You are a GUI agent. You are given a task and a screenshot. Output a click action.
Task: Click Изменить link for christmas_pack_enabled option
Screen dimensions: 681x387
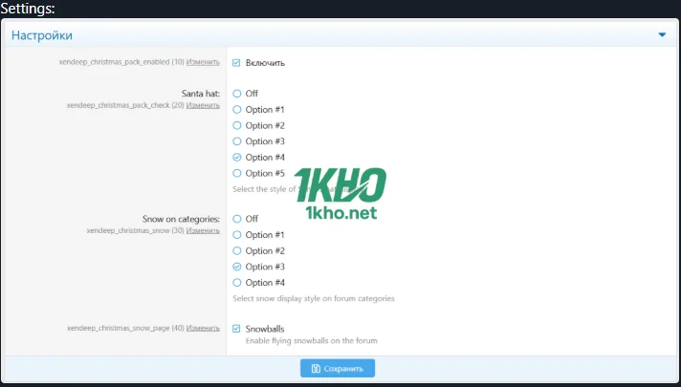click(x=203, y=61)
